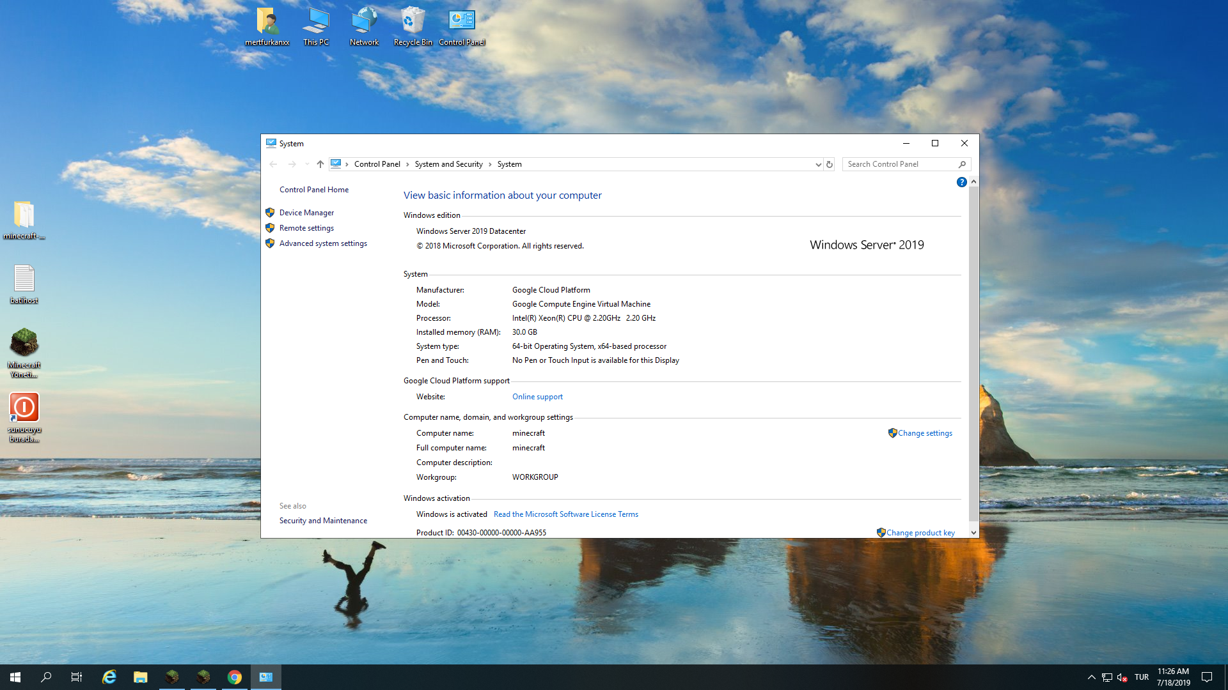Open the clock showing 11:26 AM
The image size is (1228, 690).
click(1173, 677)
